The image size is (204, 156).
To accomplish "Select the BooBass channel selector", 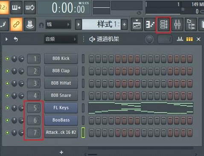I will [x=83, y=120].
